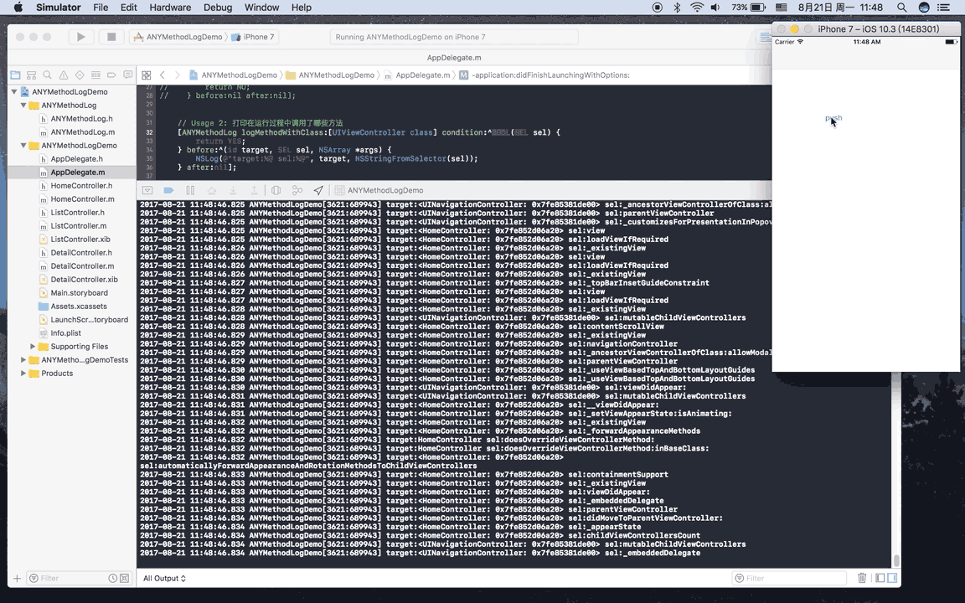Open Debug View Hierarchy
The width and height of the screenshot is (965, 603).
[276, 190]
